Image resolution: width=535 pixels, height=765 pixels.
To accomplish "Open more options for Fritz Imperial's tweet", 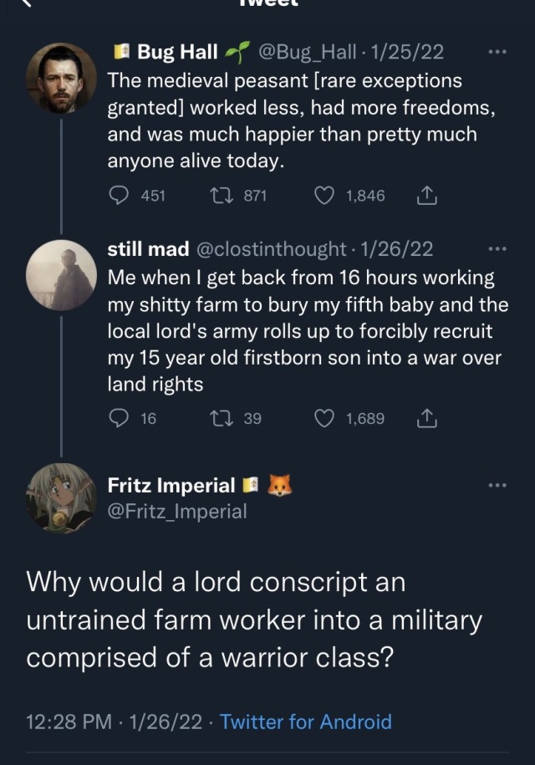I will tap(497, 485).
